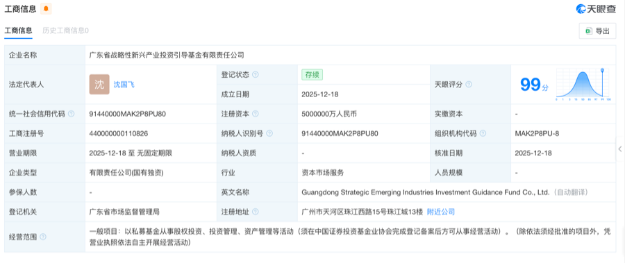Click the 附近公司 link
The image size is (625, 263).
tap(441, 212)
